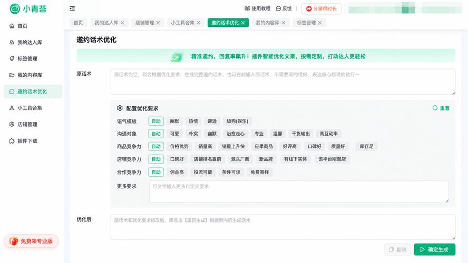
Task: Switch to the 首页 tab
Action: tap(78, 23)
